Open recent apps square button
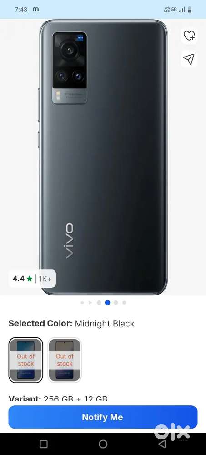 click(43, 444)
